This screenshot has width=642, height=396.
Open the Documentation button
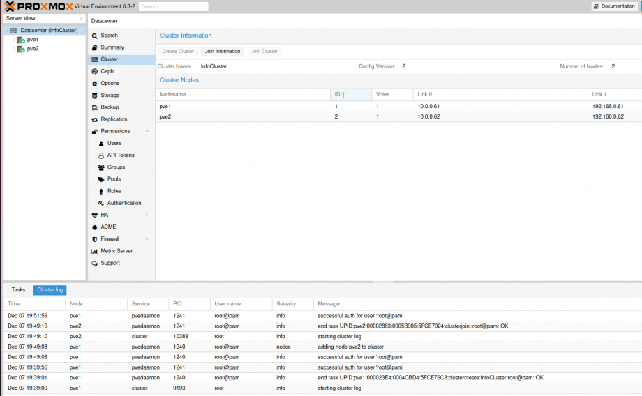614,6
